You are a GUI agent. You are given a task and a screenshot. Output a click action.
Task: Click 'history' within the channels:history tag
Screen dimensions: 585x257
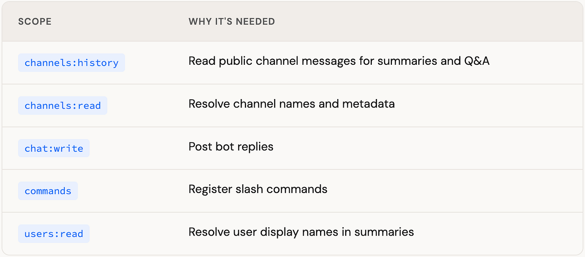(98, 63)
